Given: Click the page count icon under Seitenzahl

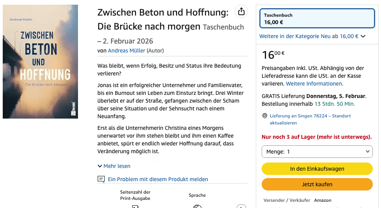Looking at the screenshot, I should click(135, 206).
